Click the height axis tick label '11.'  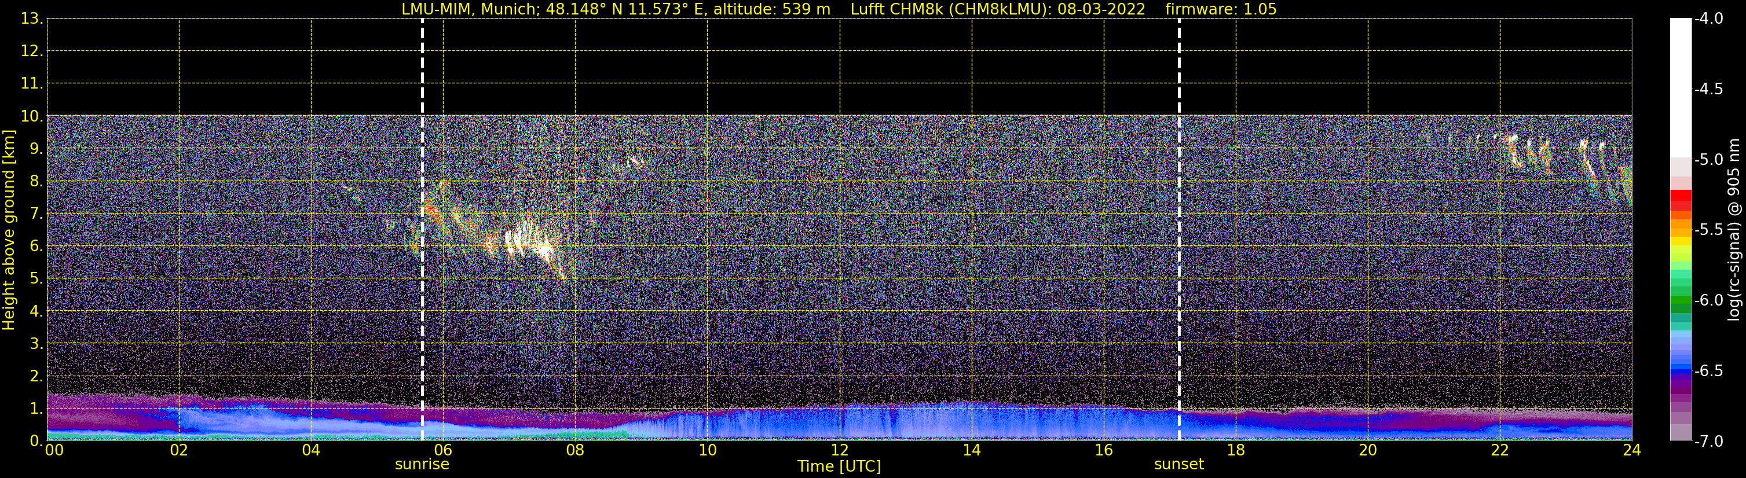click(x=32, y=84)
